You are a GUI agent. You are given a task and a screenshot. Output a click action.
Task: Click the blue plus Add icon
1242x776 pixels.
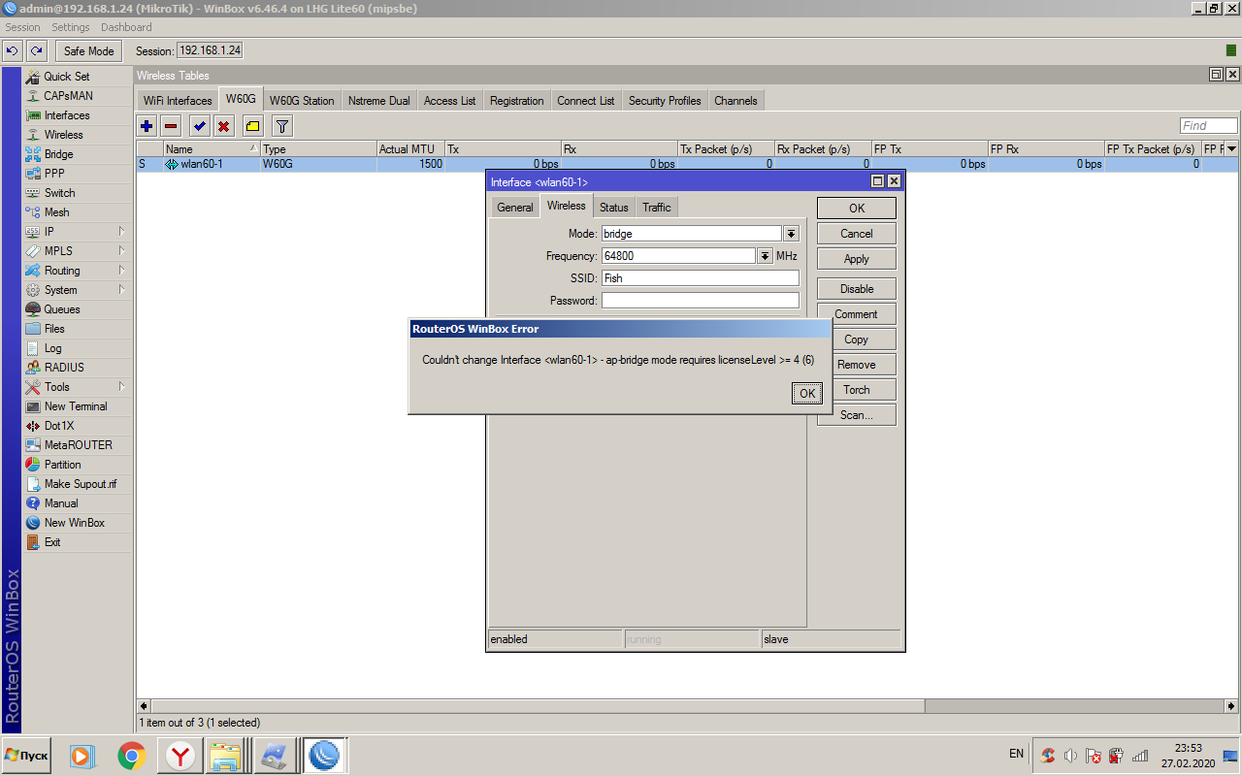point(147,126)
